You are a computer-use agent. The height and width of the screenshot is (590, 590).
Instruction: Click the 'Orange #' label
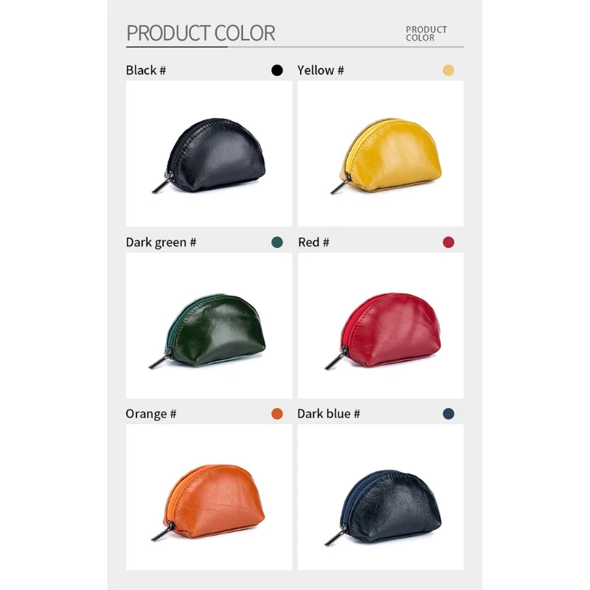pos(151,414)
